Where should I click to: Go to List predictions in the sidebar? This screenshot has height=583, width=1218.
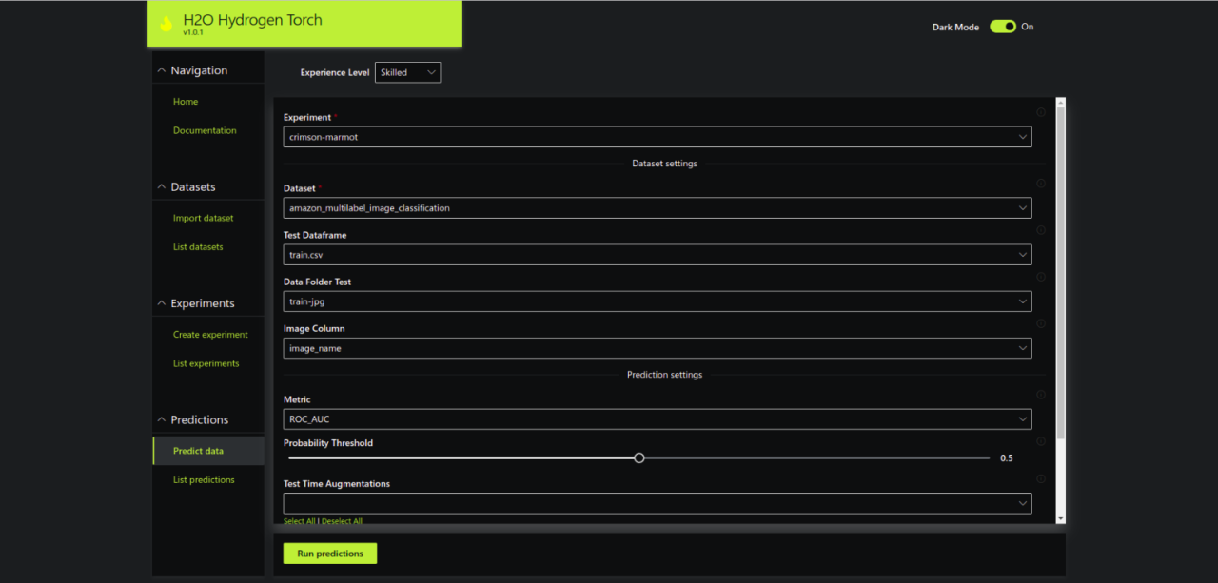(x=204, y=479)
